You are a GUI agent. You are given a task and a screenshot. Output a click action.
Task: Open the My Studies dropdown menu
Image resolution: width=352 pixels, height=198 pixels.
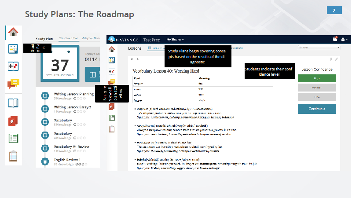(x=175, y=40)
